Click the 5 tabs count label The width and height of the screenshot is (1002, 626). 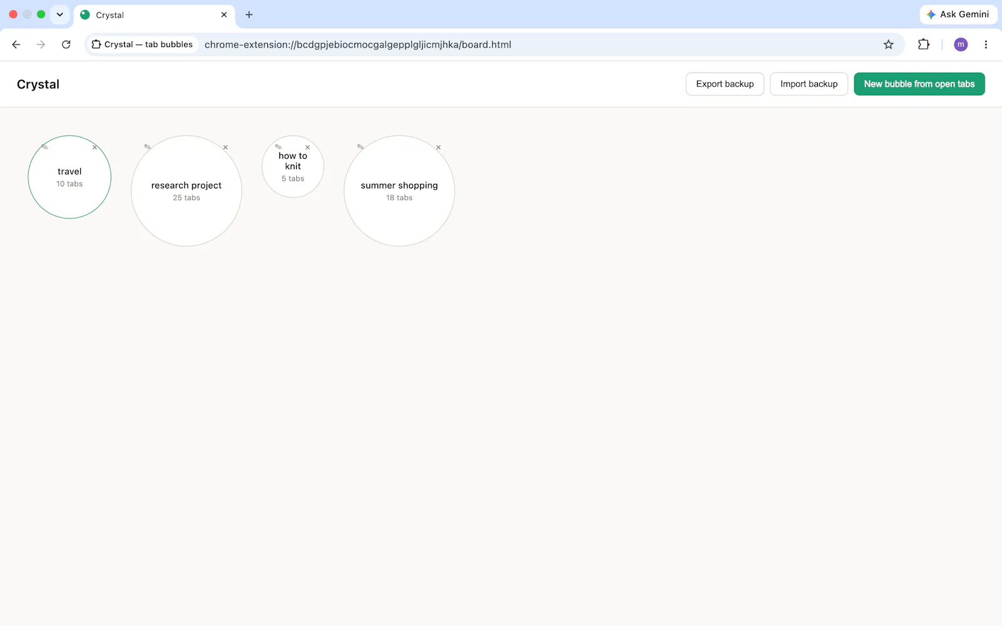(x=293, y=179)
